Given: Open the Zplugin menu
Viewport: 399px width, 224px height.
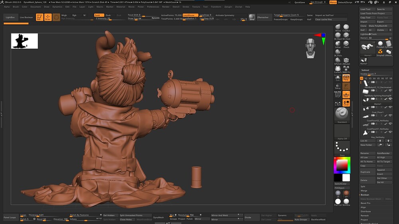Looking at the screenshot, I should (x=228, y=7).
